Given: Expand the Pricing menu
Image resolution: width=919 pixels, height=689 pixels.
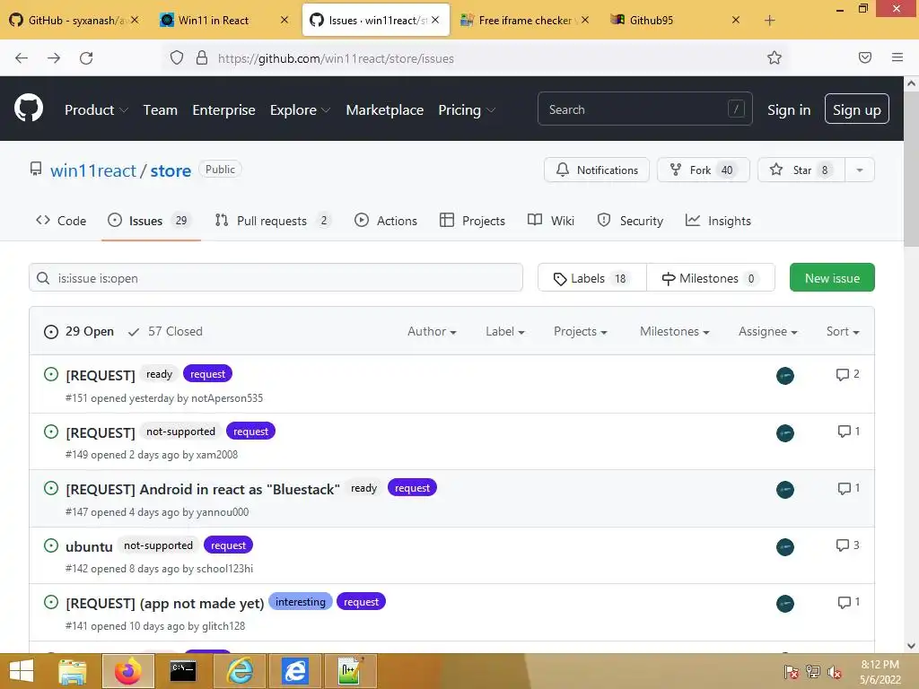Looking at the screenshot, I should 467,110.
